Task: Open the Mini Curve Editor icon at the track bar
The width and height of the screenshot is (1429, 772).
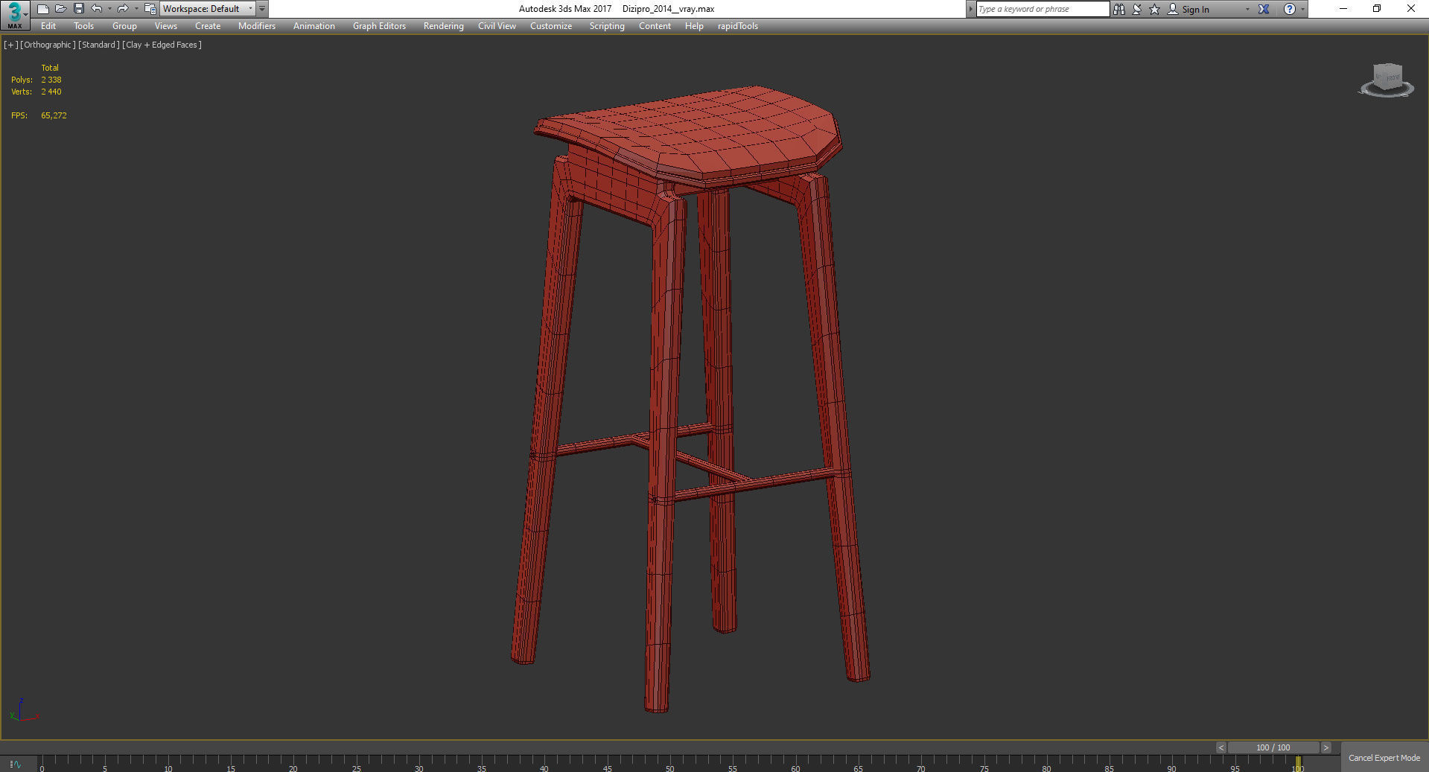Action: tap(16, 764)
